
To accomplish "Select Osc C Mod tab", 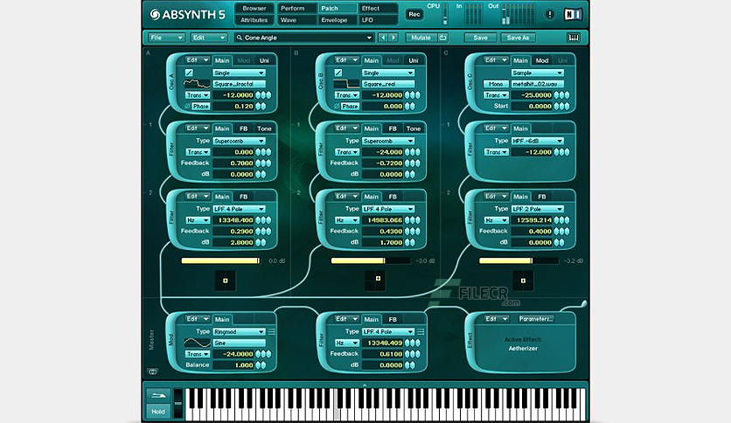I will pyautogui.click(x=542, y=60).
